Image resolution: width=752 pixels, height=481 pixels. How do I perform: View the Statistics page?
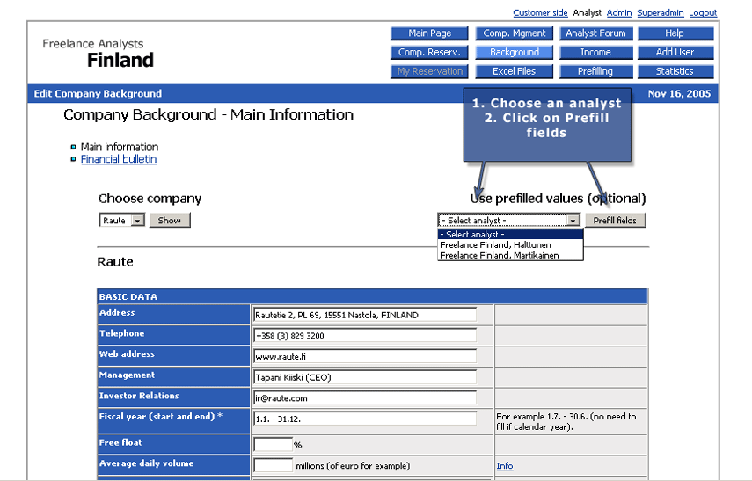pos(675,71)
